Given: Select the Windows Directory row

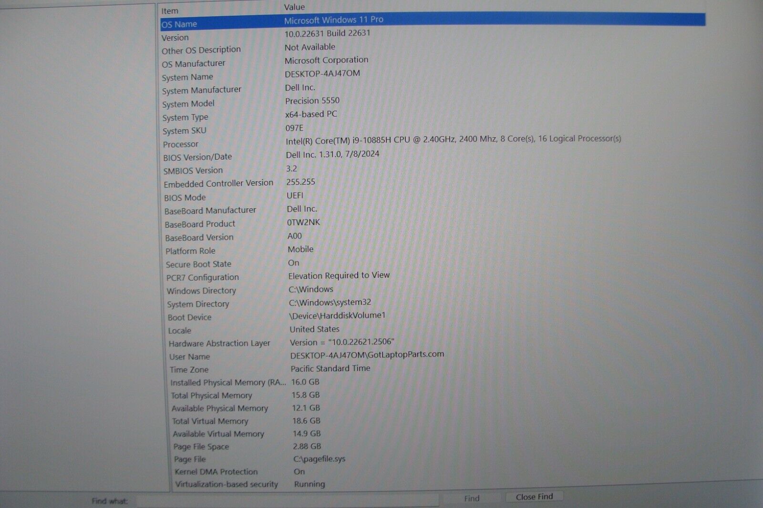Looking at the screenshot, I should 201,291.
